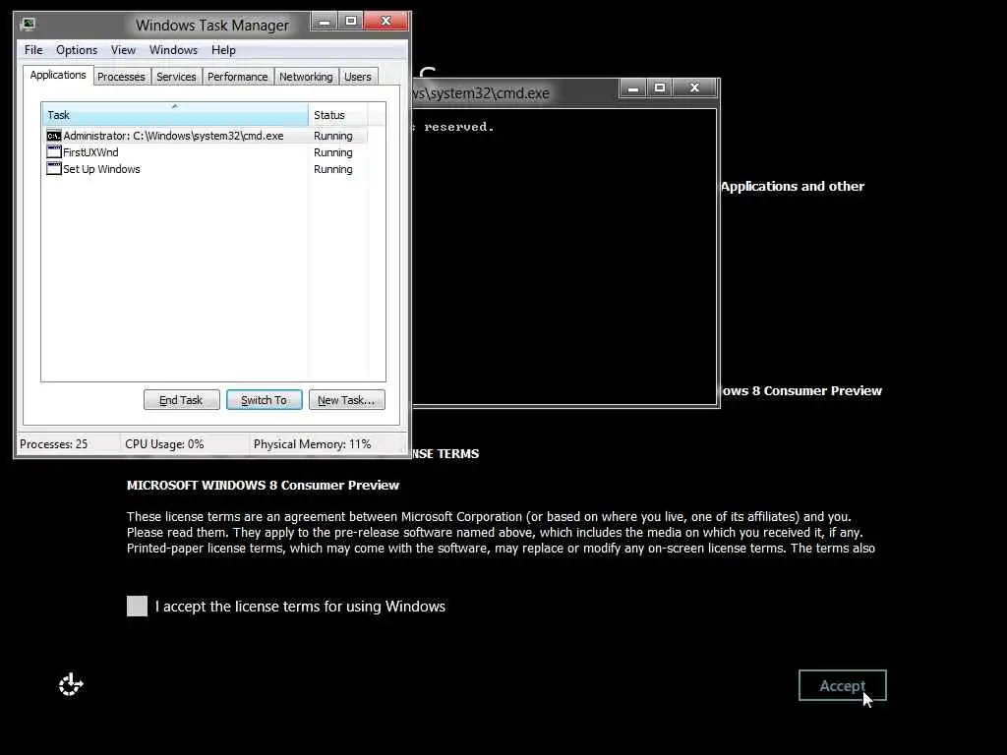The height and width of the screenshot is (755, 1007).
Task: Maximize the Windows Task Manager window
Action: point(351,22)
